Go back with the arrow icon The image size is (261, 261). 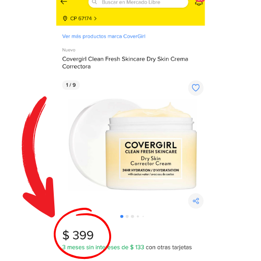64,2
